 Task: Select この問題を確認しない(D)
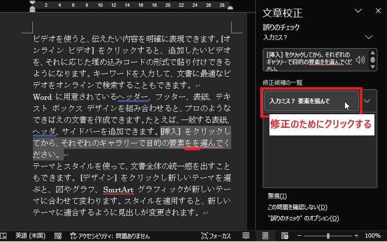(x=297, y=207)
